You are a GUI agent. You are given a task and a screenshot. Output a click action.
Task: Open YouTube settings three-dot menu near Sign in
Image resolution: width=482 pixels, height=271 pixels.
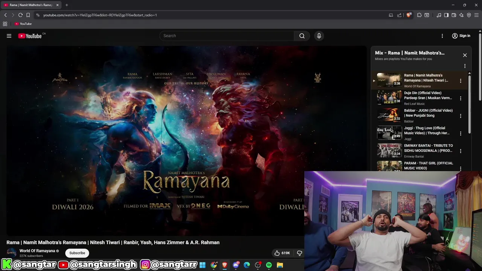pyautogui.click(x=442, y=36)
